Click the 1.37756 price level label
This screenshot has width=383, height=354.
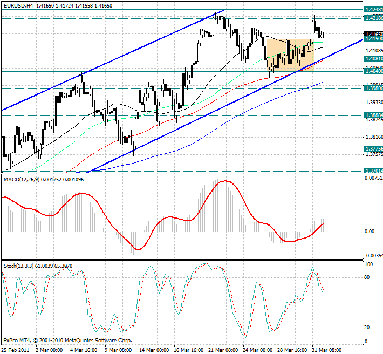point(373,149)
